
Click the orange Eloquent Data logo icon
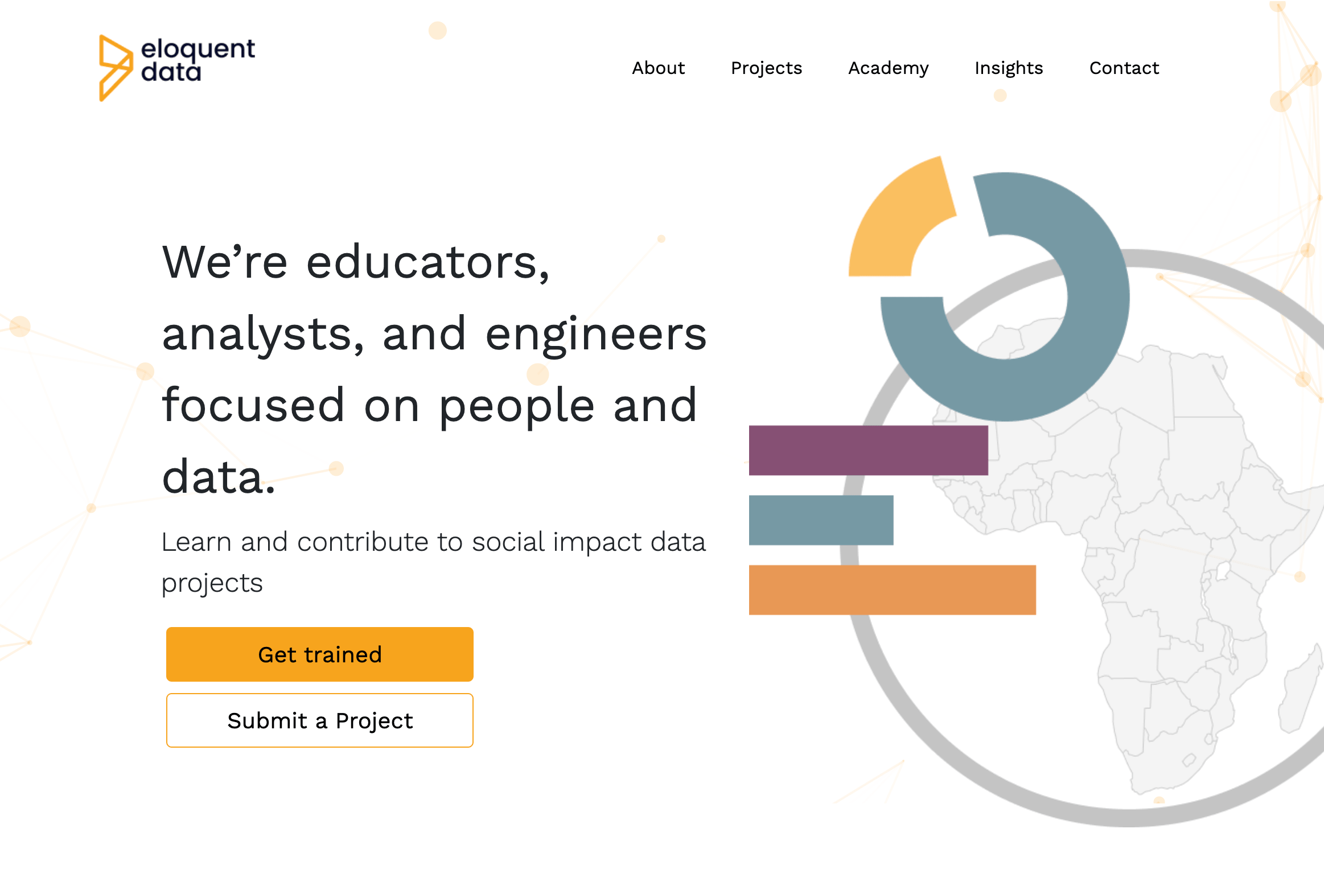(x=116, y=68)
